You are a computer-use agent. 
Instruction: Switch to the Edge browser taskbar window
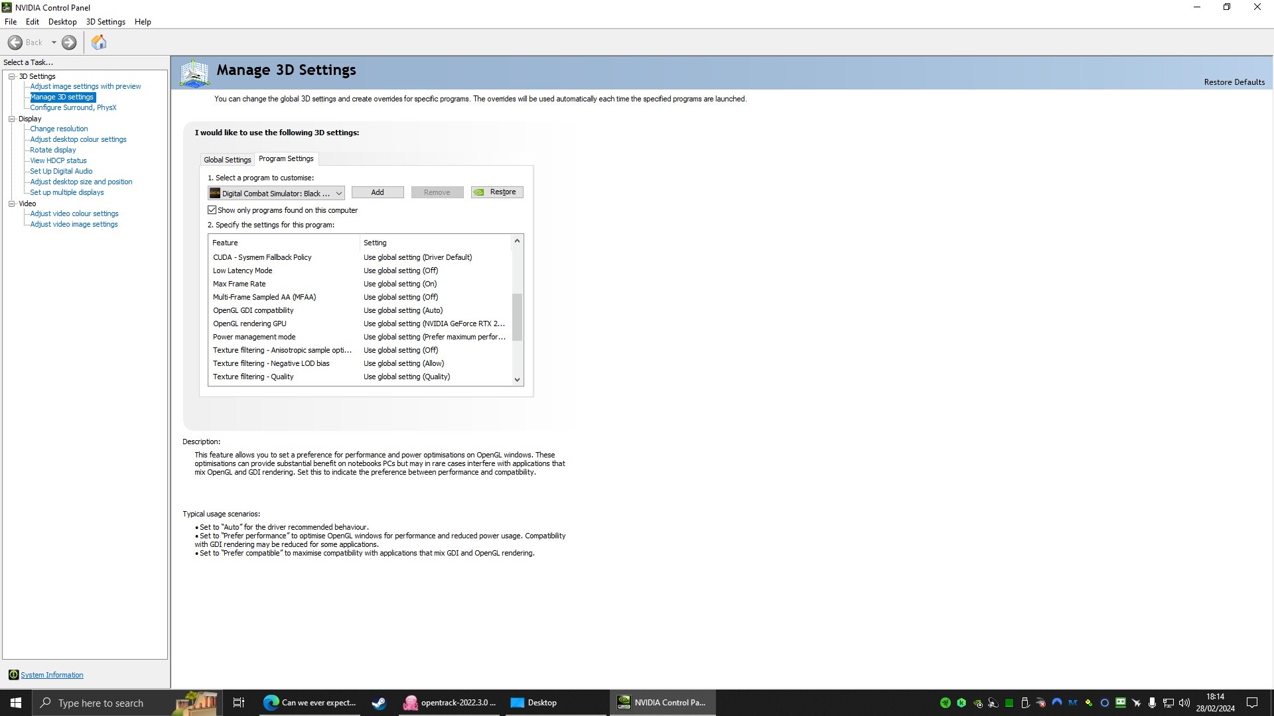coord(310,703)
